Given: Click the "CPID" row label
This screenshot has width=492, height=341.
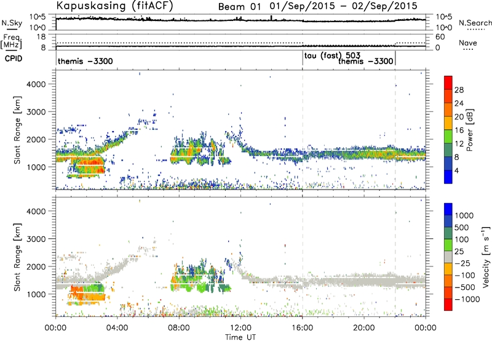Looking at the screenshot, I should [14, 58].
